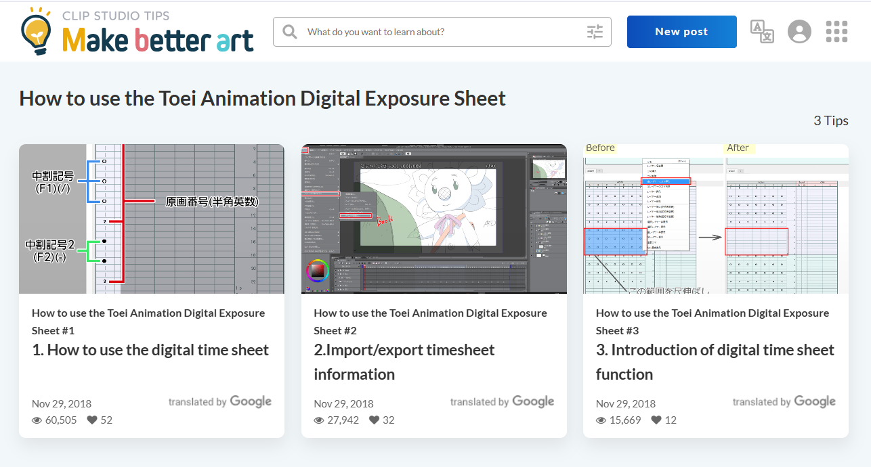This screenshot has height=467, width=871.
Task: Open the apps grid menu icon
Action: (x=837, y=31)
